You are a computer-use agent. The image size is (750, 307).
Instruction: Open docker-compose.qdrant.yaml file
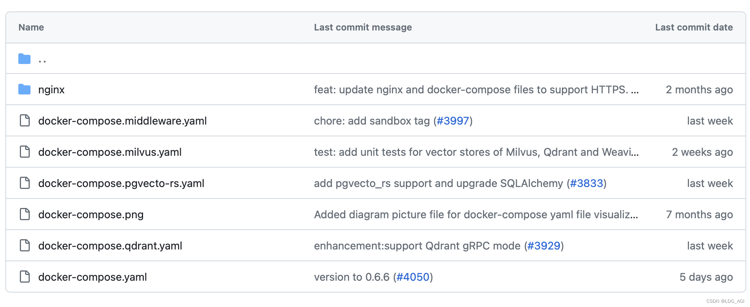(x=110, y=246)
